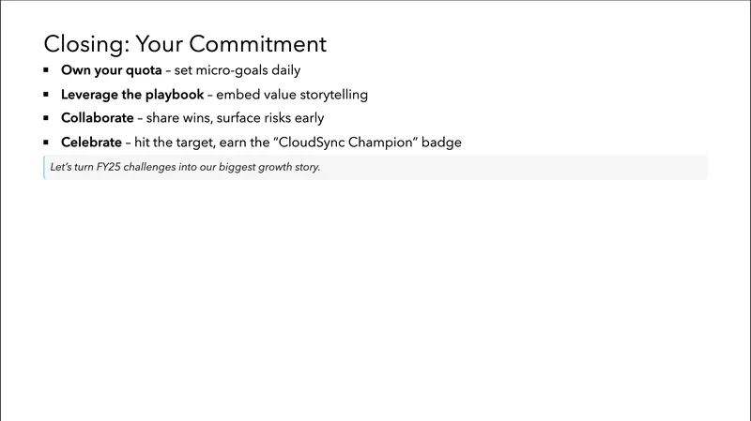
Task: Click the bold word "Collaborate"
Action: coord(97,118)
